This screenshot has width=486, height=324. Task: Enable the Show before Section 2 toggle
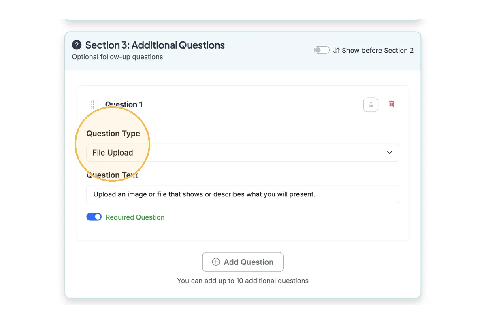tap(322, 50)
